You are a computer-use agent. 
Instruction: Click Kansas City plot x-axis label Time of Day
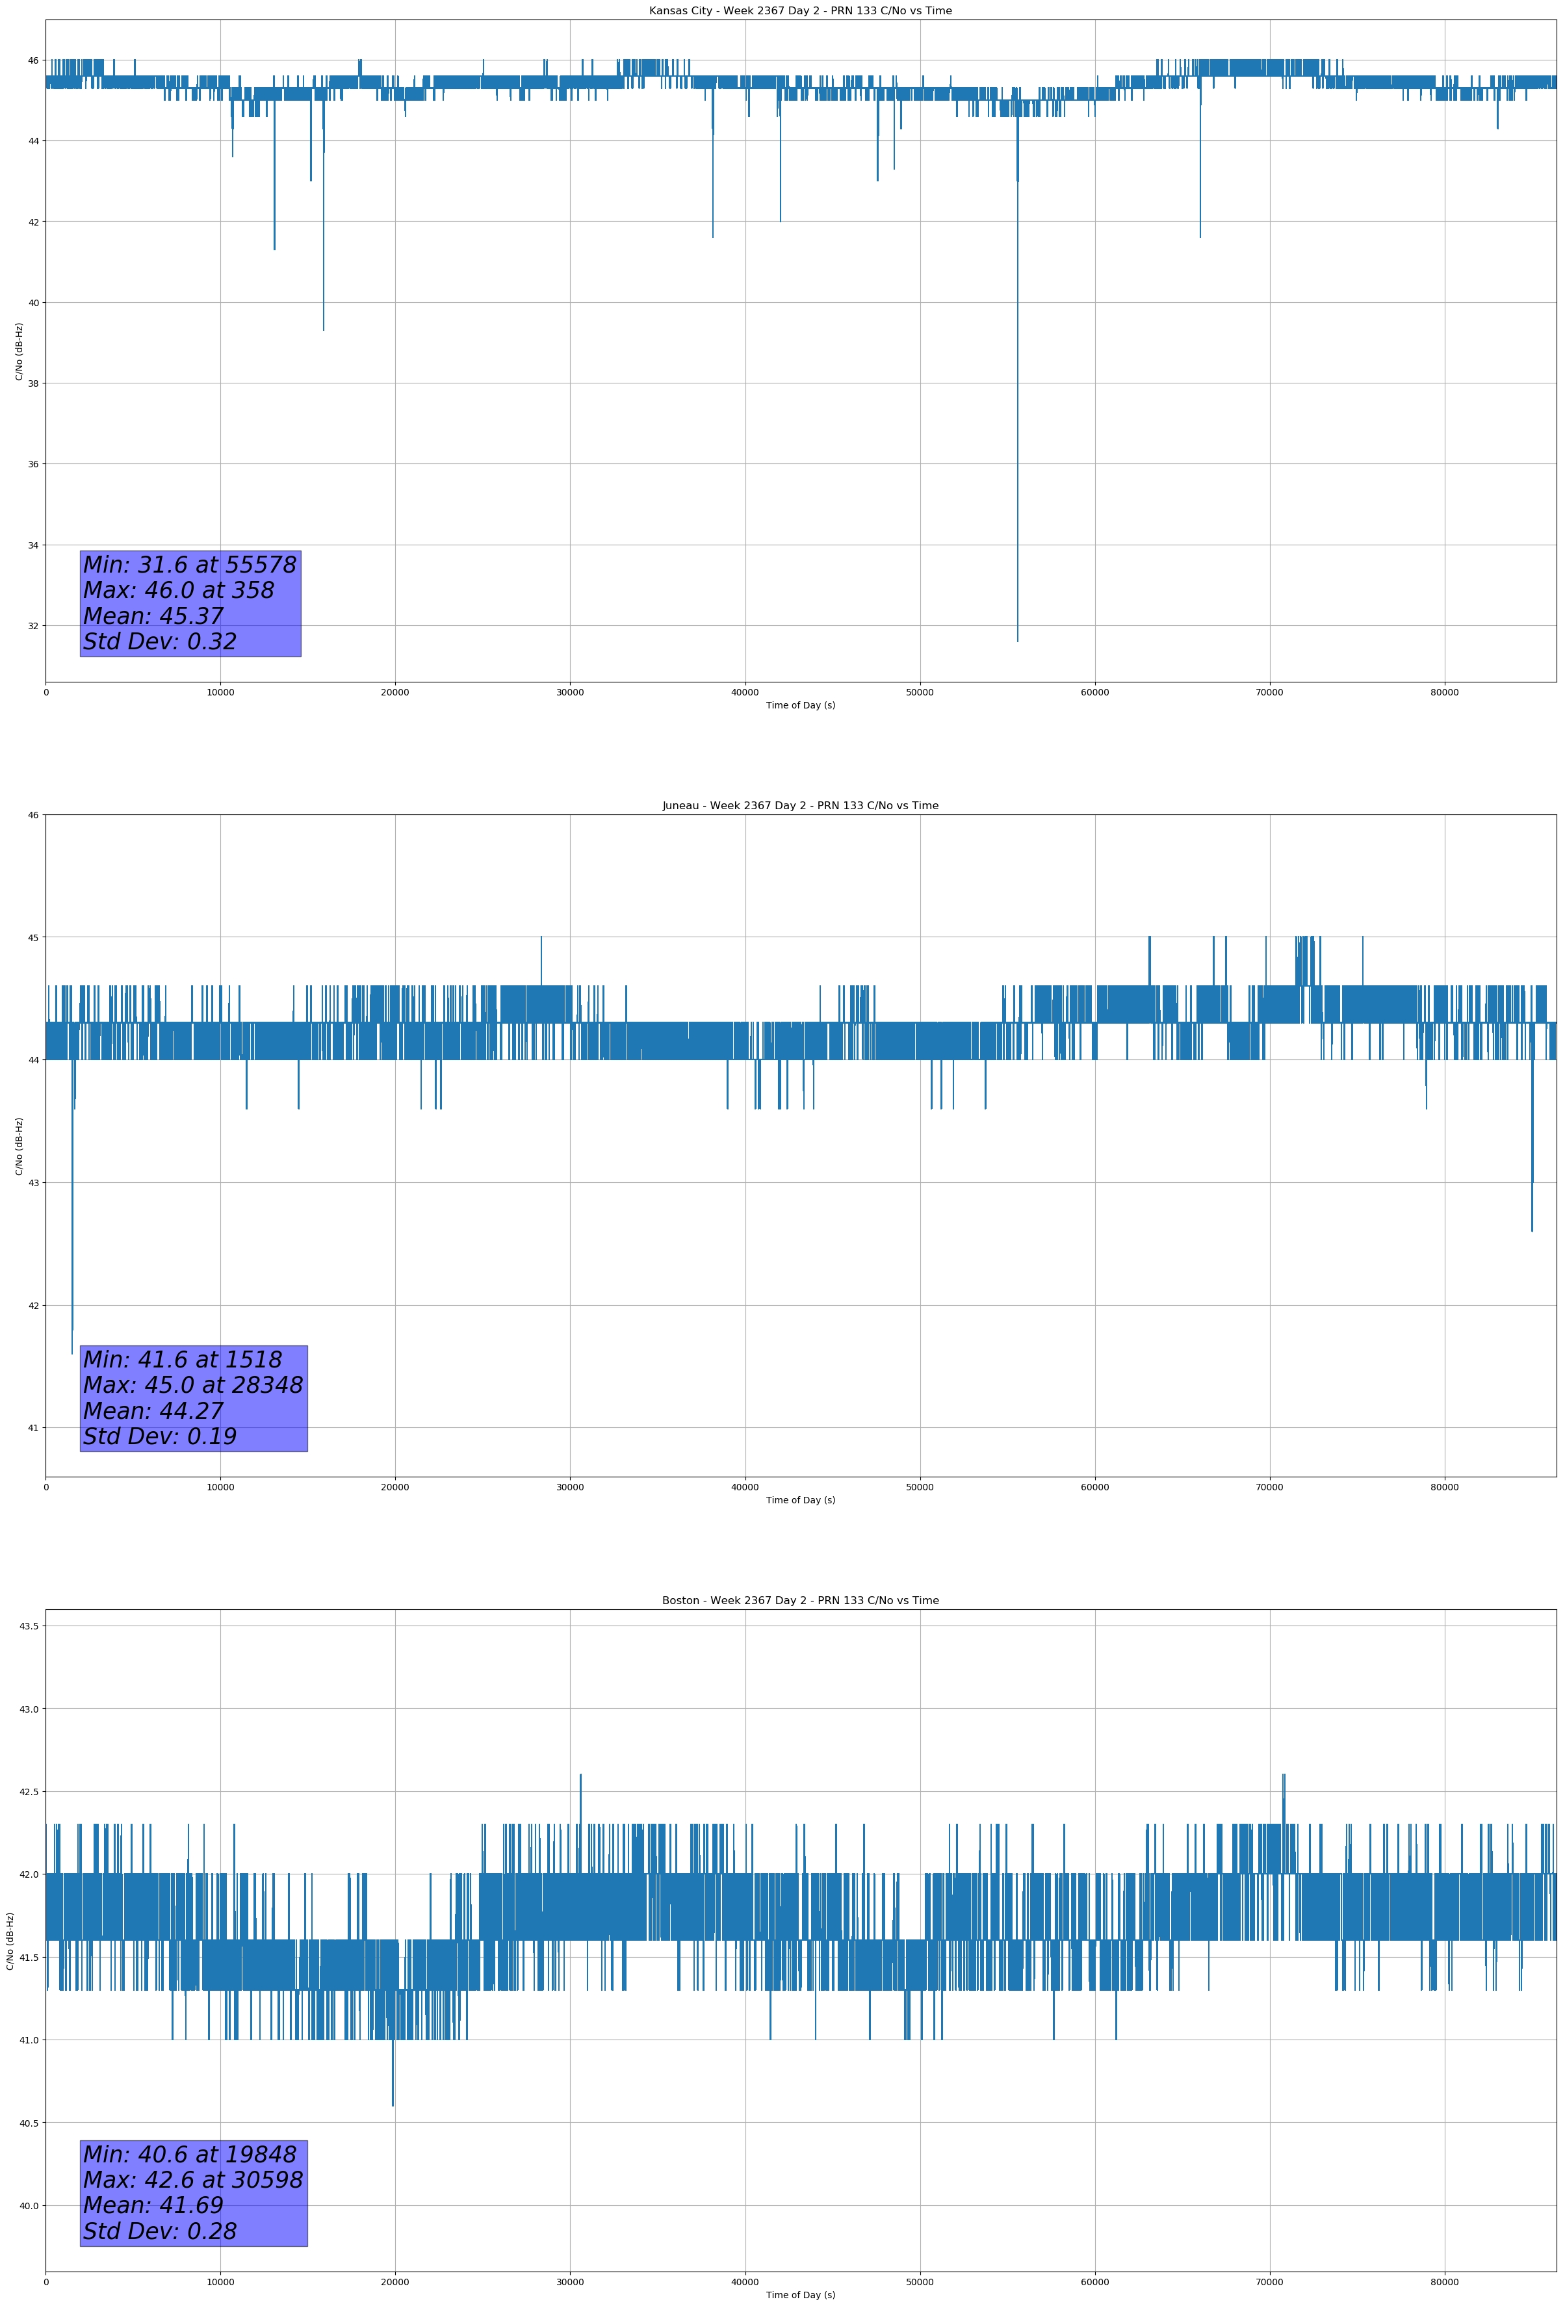click(800, 705)
